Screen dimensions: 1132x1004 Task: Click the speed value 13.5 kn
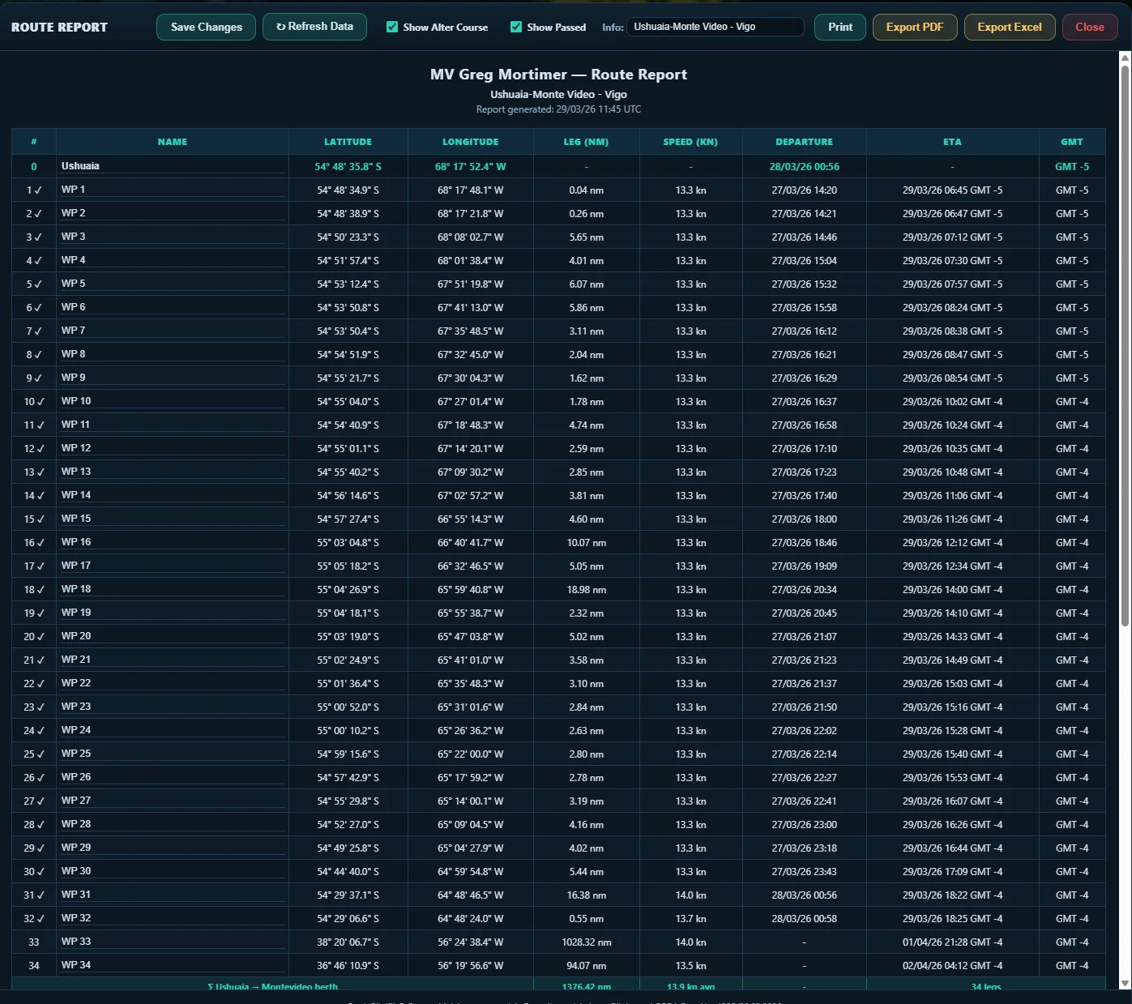[x=690, y=966]
